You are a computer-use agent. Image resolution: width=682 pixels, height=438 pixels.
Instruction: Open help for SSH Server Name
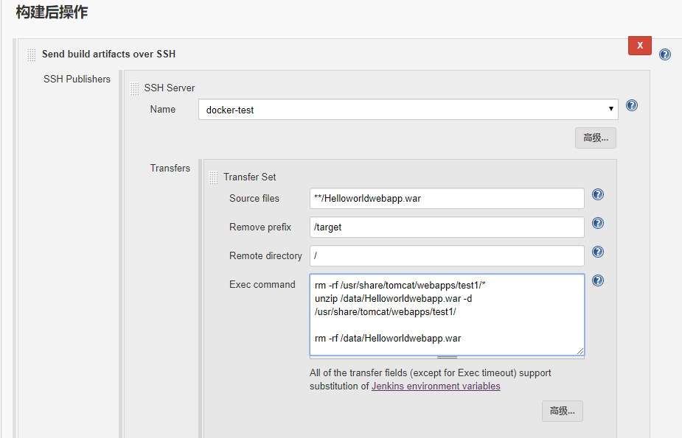pyautogui.click(x=632, y=105)
